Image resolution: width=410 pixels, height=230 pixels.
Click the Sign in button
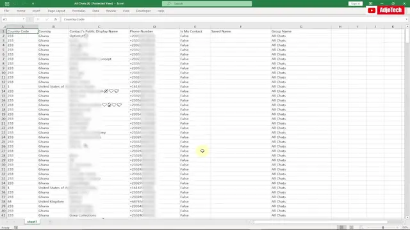pyautogui.click(x=356, y=4)
